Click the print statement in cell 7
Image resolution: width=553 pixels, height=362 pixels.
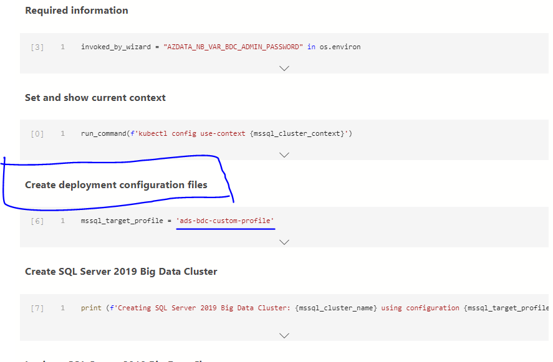point(91,308)
